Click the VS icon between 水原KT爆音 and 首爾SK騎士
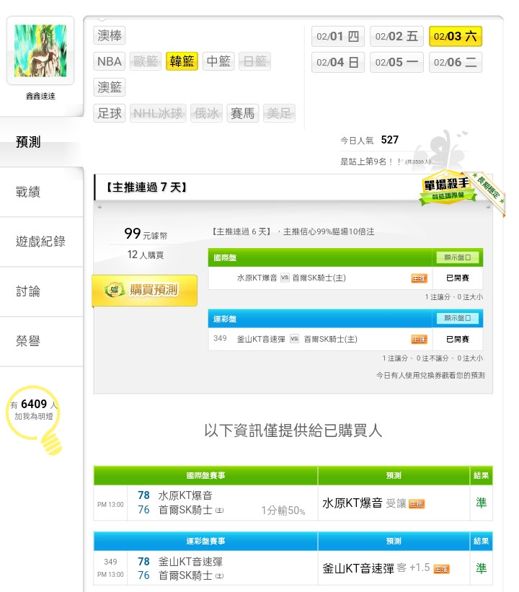Image resolution: width=519 pixels, height=592 pixels. click(x=285, y=278)
